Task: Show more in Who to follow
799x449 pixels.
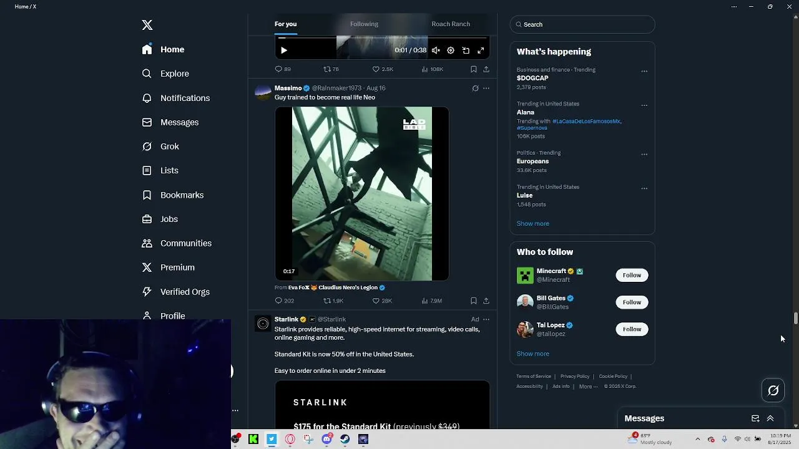Action: tap(532, 354)
